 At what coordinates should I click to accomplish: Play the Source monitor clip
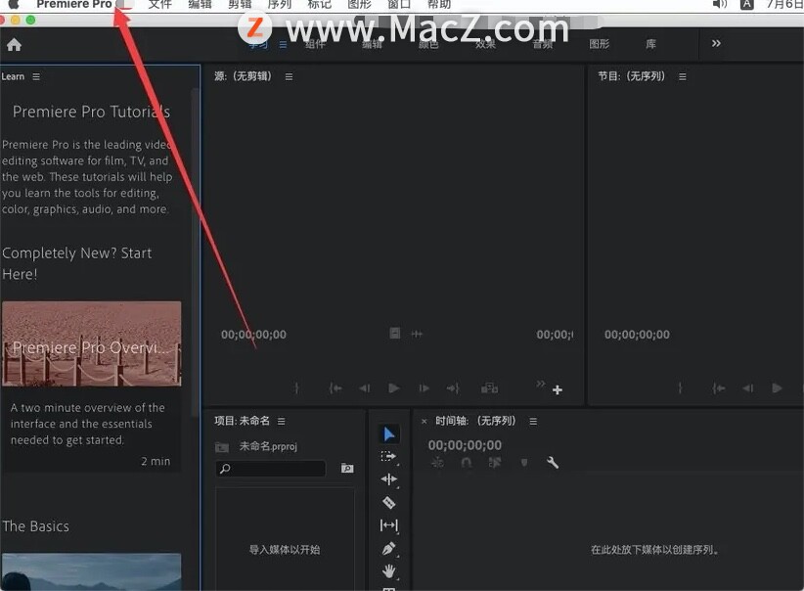394,387
